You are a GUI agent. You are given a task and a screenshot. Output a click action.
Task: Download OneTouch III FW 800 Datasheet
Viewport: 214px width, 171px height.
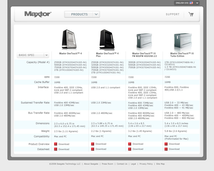(x=138, y=149)
